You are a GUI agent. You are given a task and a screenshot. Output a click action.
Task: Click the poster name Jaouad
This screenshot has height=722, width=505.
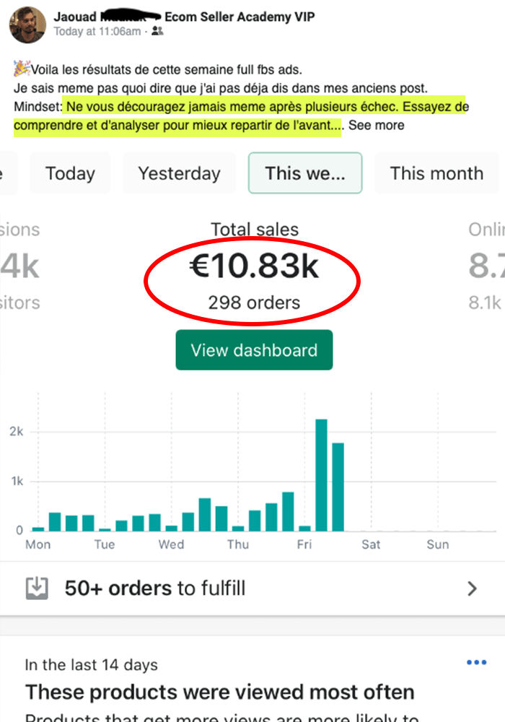coord(74,16)
